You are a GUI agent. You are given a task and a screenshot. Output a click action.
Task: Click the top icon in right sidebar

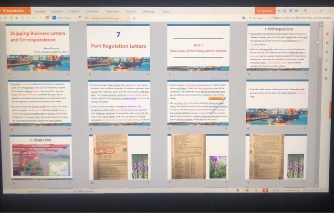(x=327, y=34)
